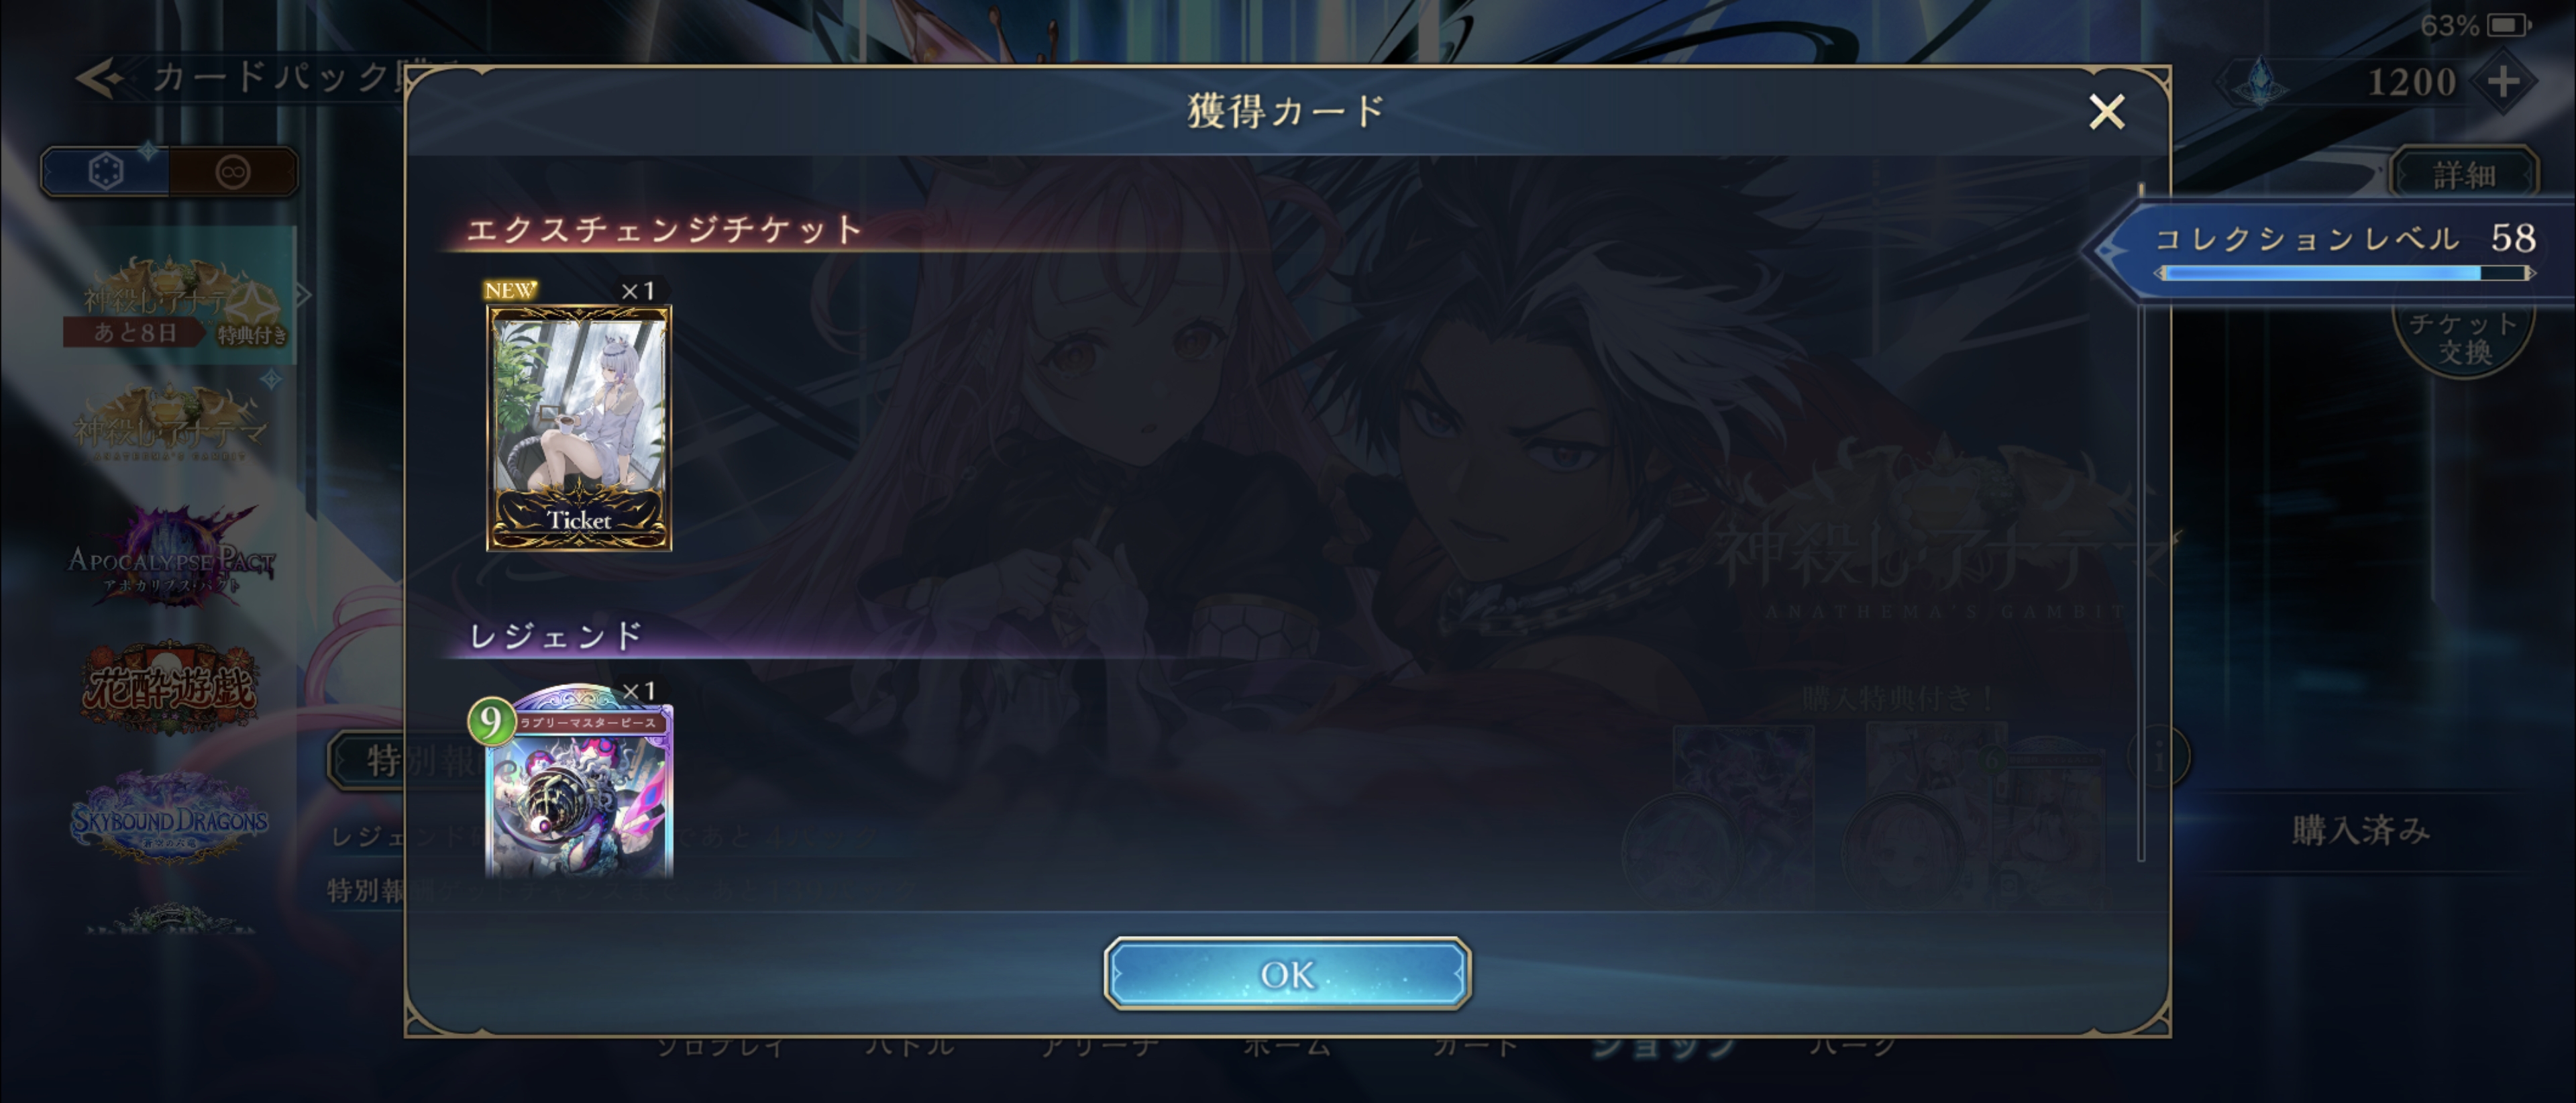The image size is (2576, 1103).
Task: Tap the blue crystal currency icon
Action: coord(2260,81)
